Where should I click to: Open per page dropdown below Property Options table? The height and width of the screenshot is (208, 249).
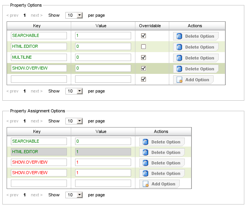pyautogui.click(x=74, y=91)
